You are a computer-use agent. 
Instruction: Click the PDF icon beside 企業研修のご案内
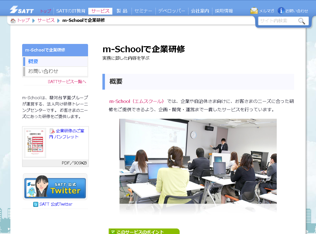point(52,131)
